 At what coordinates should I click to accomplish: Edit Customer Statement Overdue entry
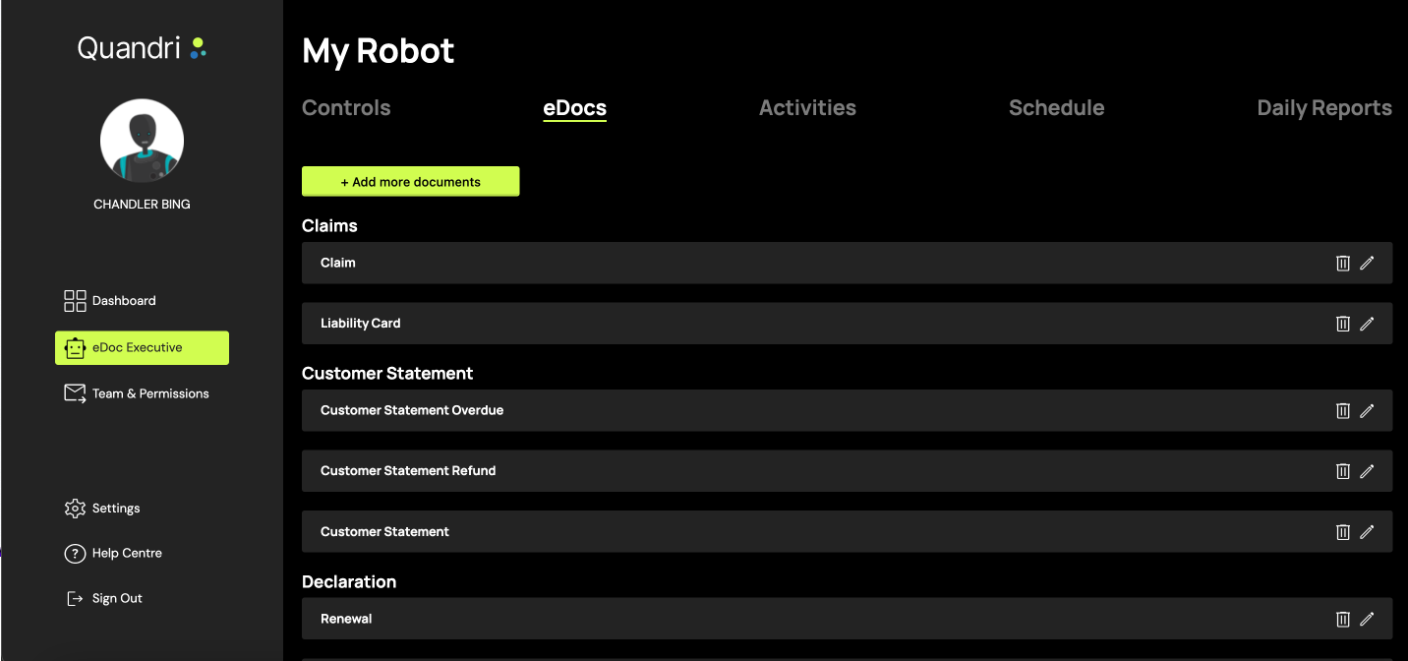pos(1367,411)
